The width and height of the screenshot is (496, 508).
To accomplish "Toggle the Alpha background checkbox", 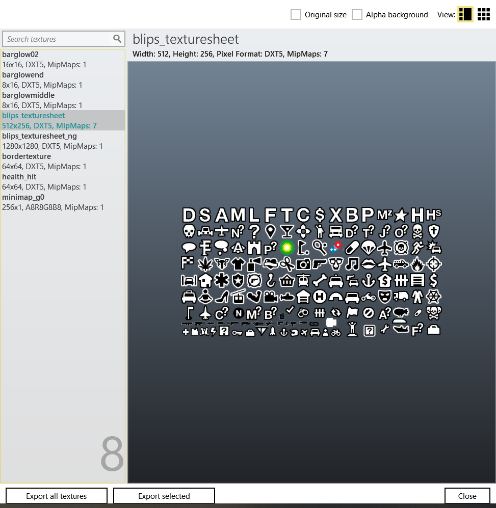I will pos(357,15).
